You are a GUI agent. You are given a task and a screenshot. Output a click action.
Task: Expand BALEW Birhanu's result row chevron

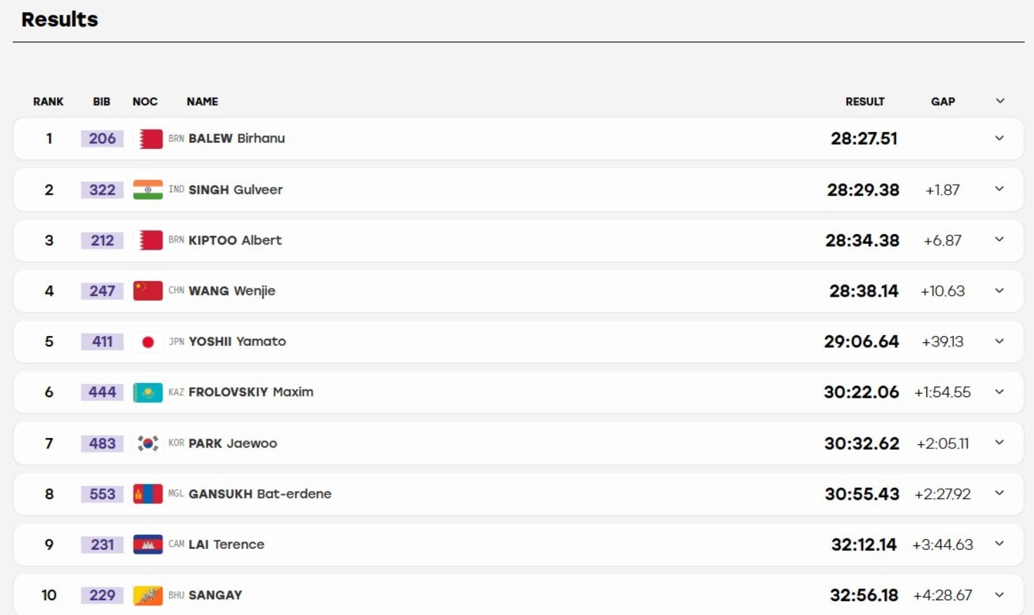coord(999,138)
